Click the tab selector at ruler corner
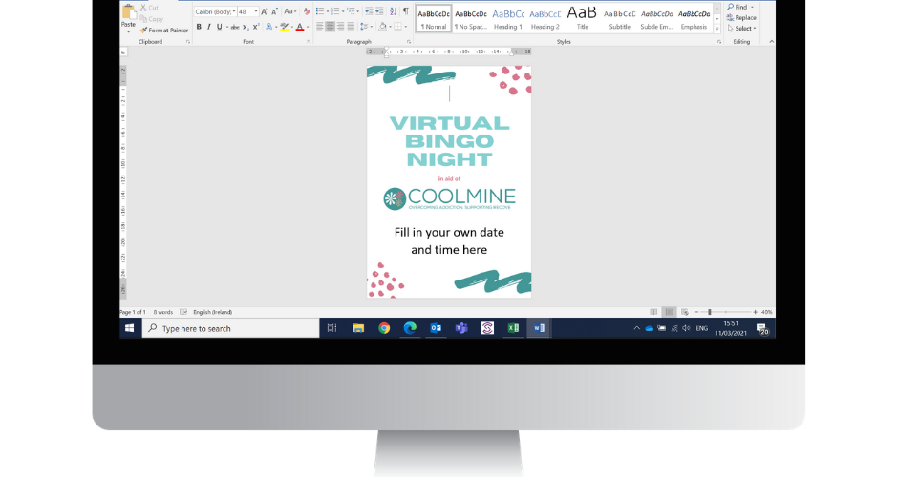Screen dimensions: 898x477 (x=123, y=52)
